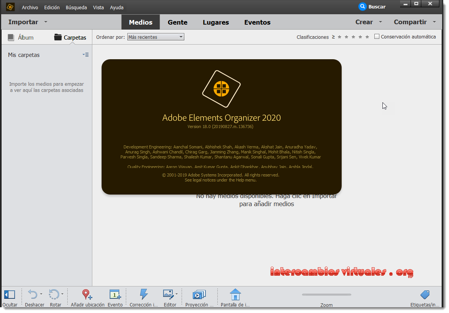This screenshot has height=313, width=449.
Task: Click the rating comparison ≥ symbol
Action: (x=333, y=37)
